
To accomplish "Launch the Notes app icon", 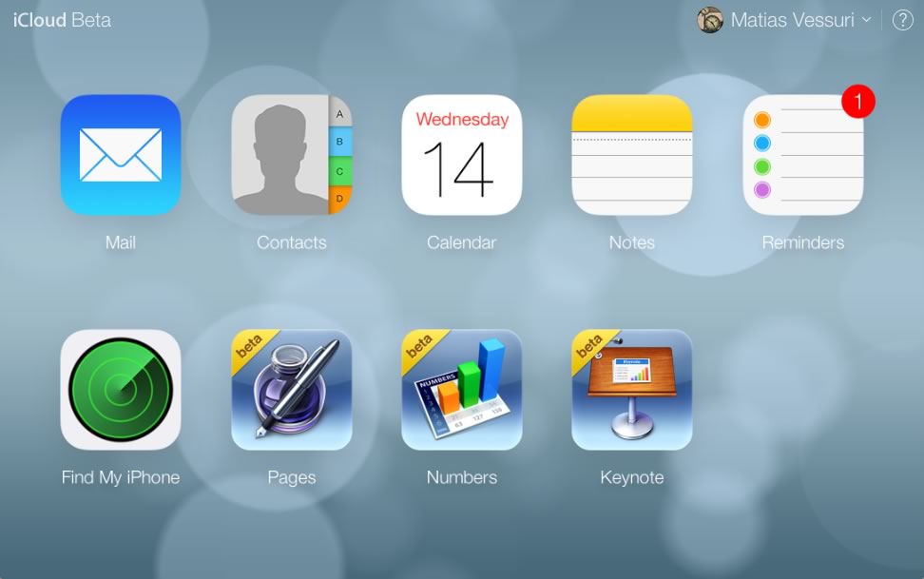I will coord(632,154).
